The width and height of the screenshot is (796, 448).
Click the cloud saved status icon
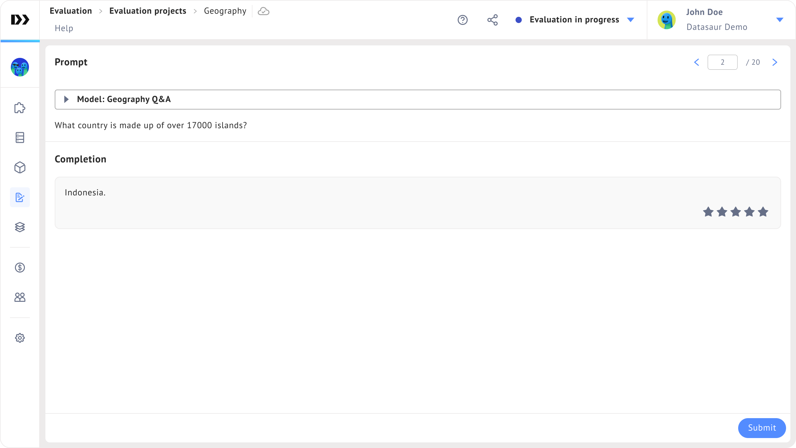coord(263,12)
